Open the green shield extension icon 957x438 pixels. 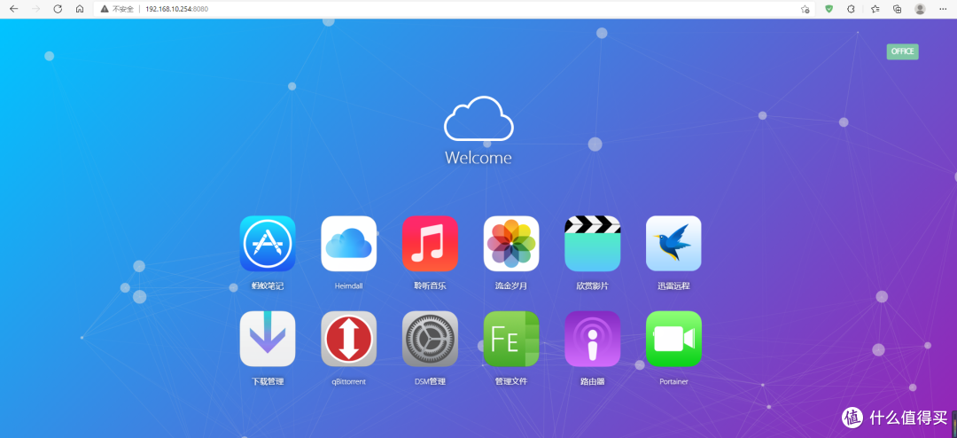[x=829, y=9]
